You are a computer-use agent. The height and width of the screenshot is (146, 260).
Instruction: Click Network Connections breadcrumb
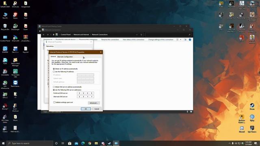click(100, 34)
